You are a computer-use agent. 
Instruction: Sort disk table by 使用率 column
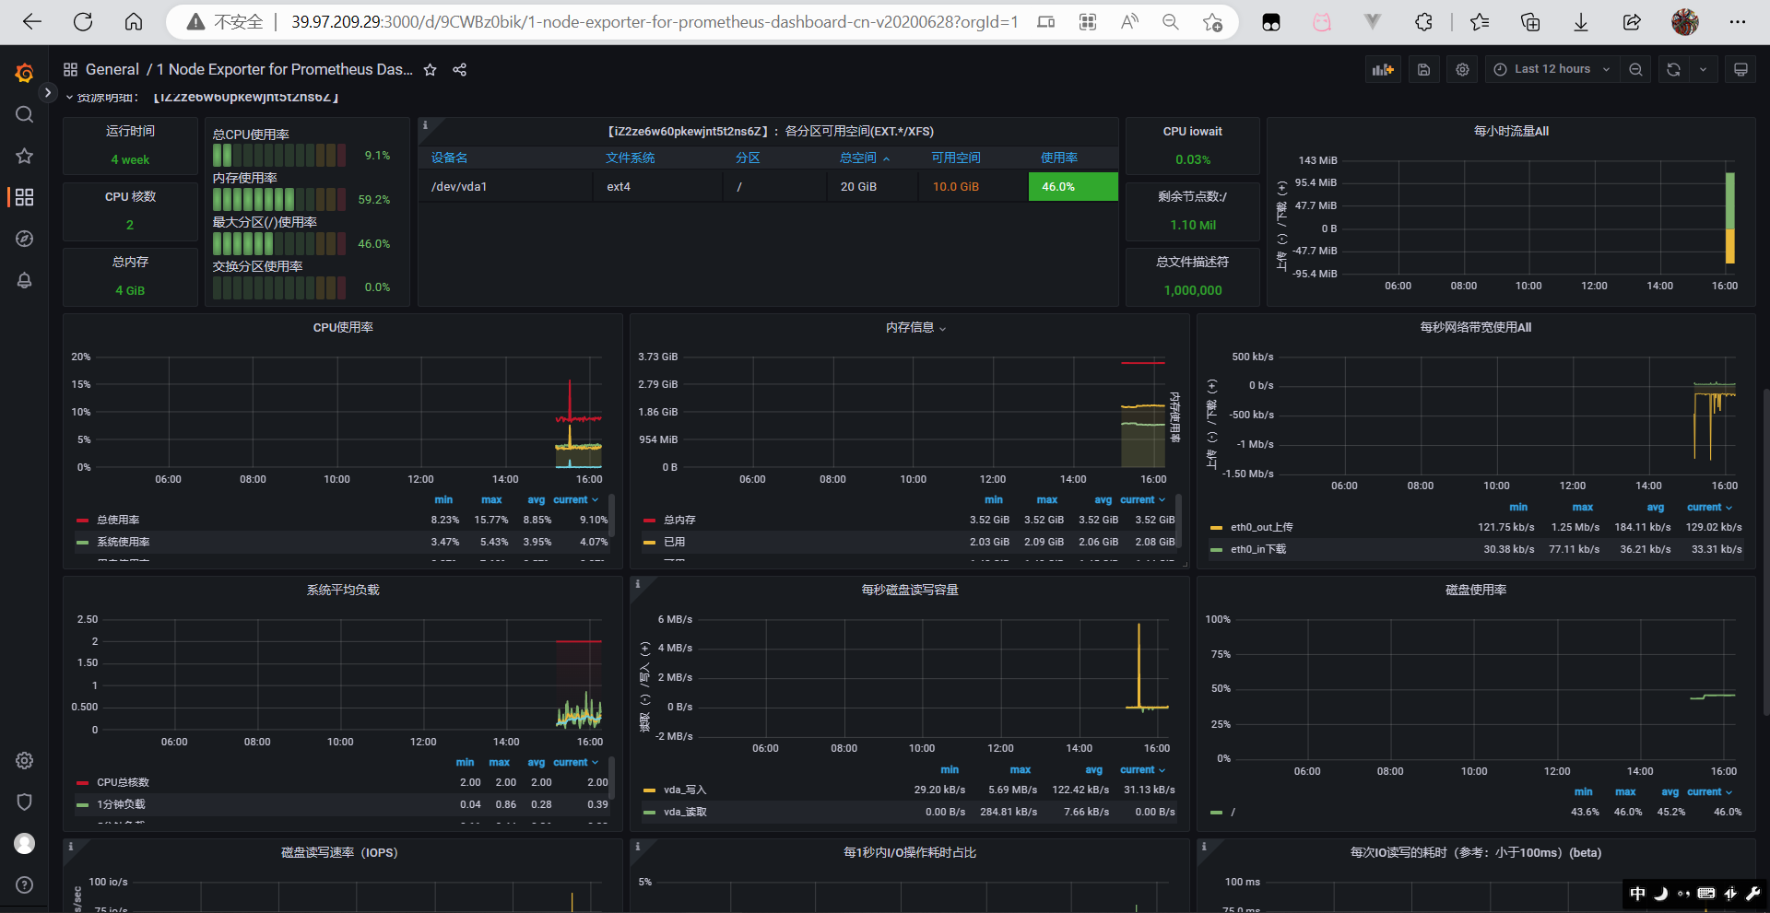point(1059,158)
